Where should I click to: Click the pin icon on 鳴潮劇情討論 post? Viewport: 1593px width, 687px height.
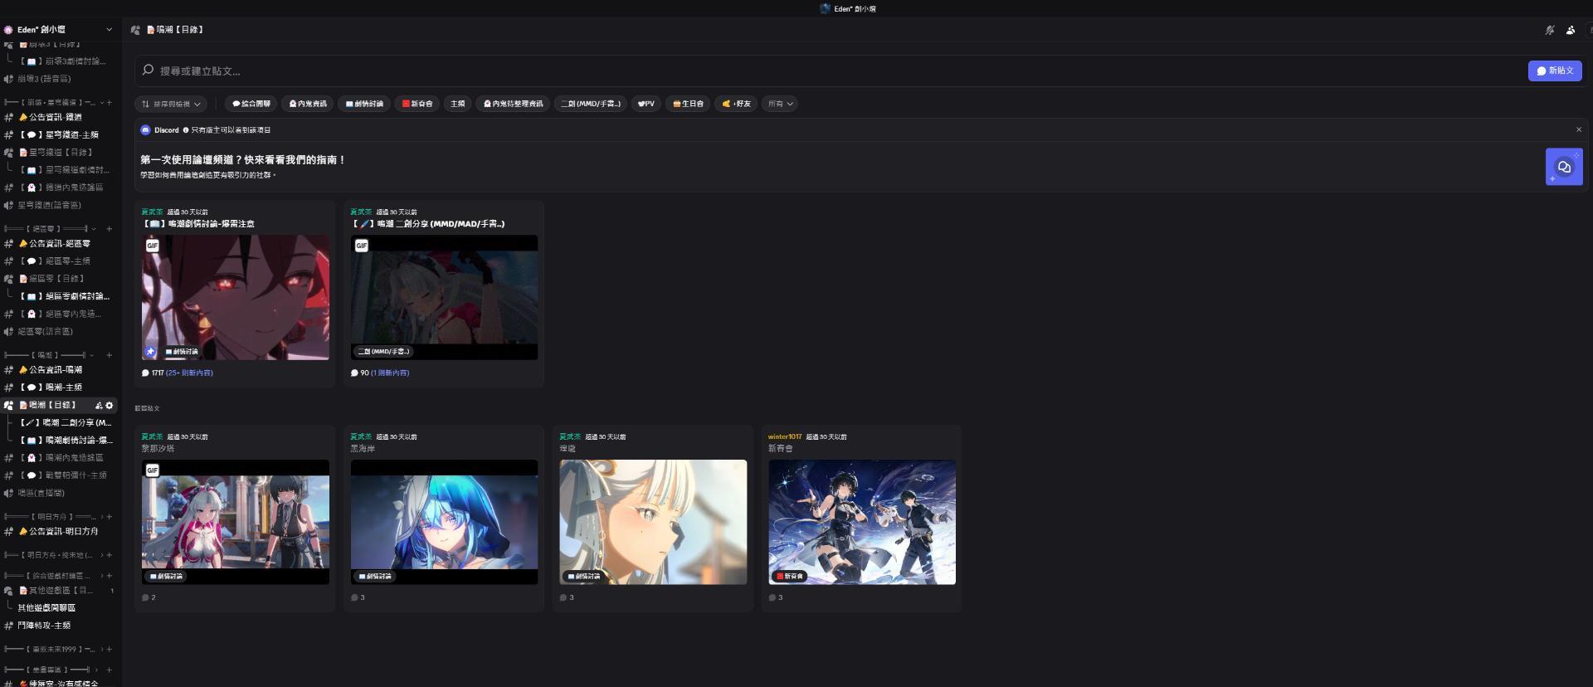[x=150, y=352]
